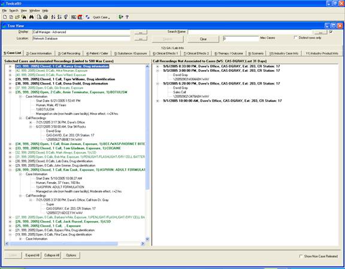Open the File menu
Screen dimensions: 345x269
[4, 11]
